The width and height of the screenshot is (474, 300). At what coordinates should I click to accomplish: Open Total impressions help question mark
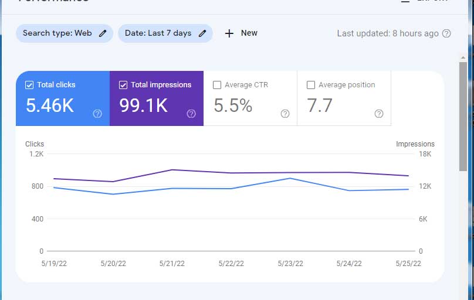(191, 114)
